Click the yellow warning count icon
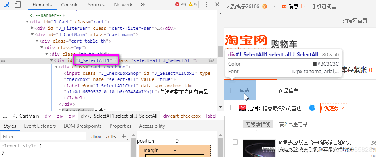Screen dimensions: 376x157 [191, 4]
